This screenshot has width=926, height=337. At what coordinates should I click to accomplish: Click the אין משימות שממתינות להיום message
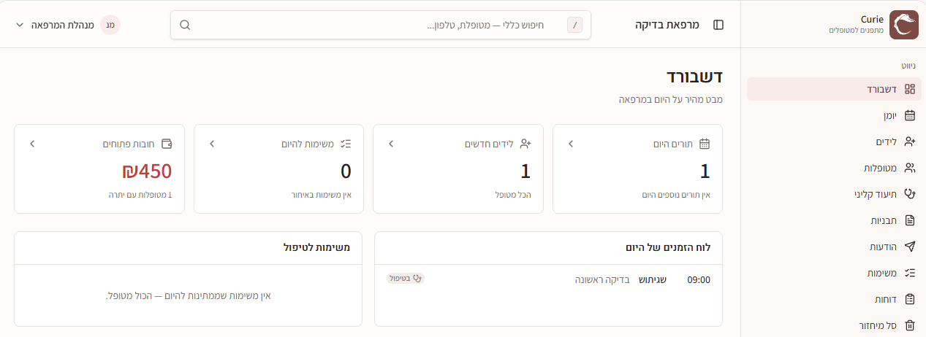pos(189,295)
